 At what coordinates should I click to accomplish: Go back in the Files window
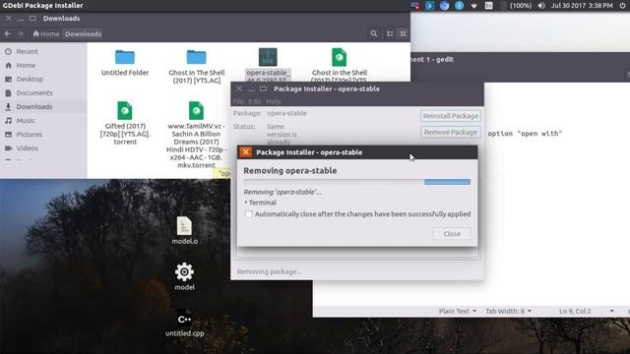pos(8,33)
